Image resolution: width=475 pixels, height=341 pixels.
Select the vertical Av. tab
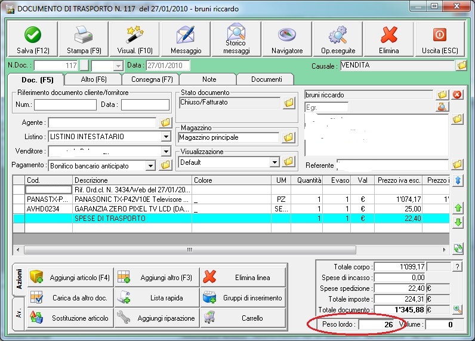(18, 314)
